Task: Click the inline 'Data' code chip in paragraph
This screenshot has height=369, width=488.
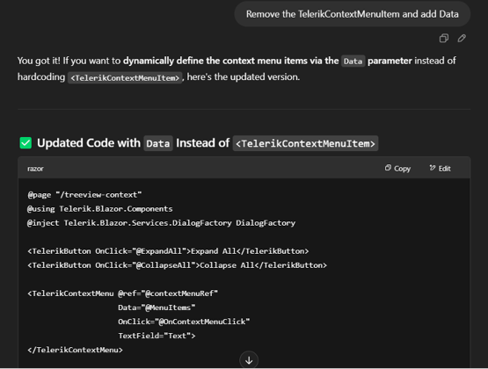Action: point(353,61)
